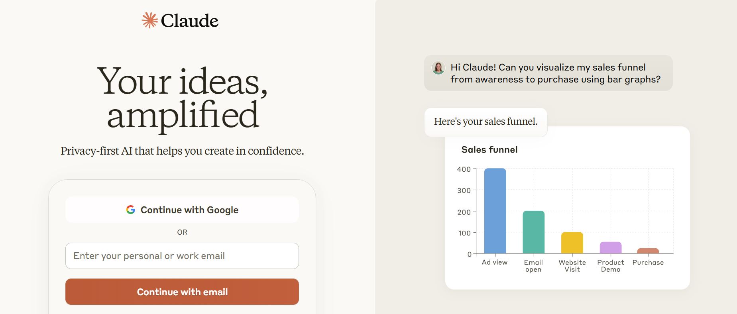737x314 pixels.
Task: Click the OR divider label
Action: click(182, 232)
